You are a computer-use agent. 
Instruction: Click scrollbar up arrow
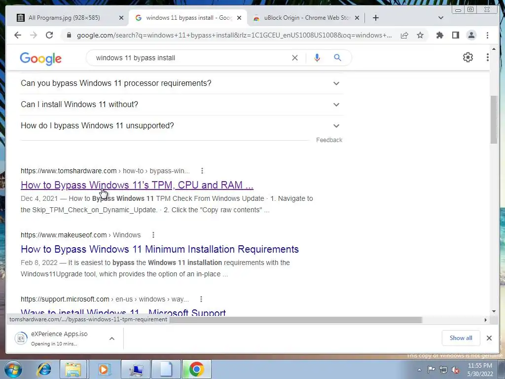pyautogui.click(x=494, y=49)
